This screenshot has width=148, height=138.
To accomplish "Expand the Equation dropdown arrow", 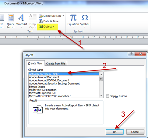I will 73,27.
